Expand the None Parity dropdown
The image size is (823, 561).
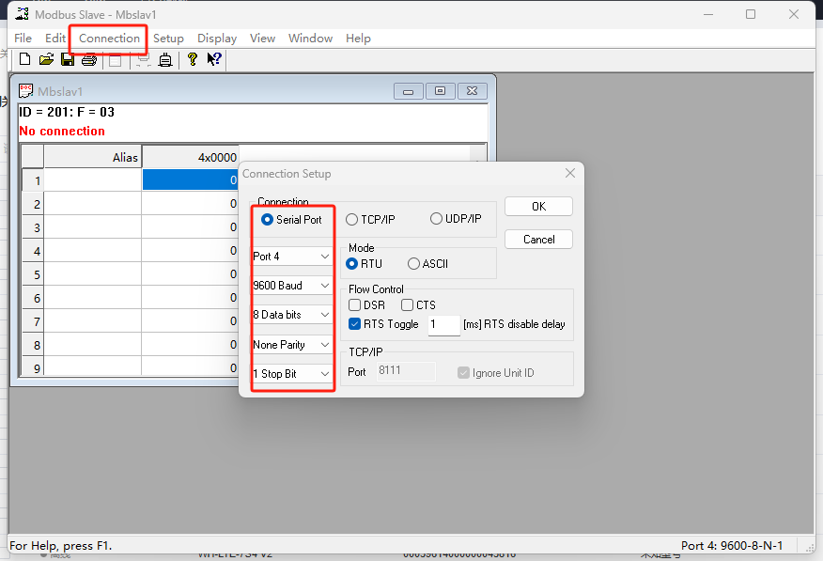(292, 345)
